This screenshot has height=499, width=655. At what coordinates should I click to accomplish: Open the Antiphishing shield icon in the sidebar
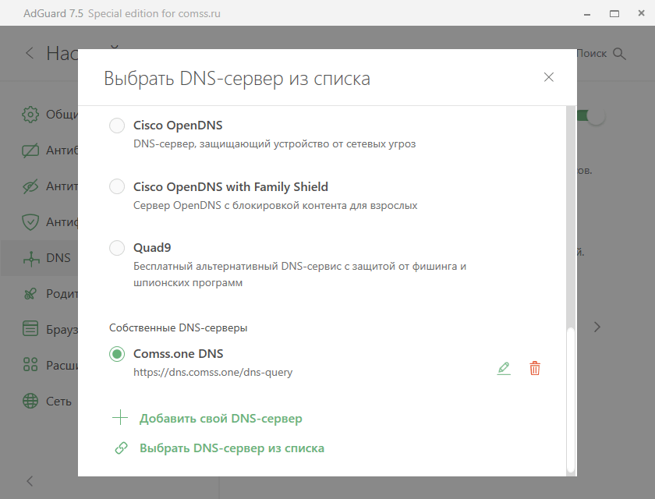[x=30, y=222]
